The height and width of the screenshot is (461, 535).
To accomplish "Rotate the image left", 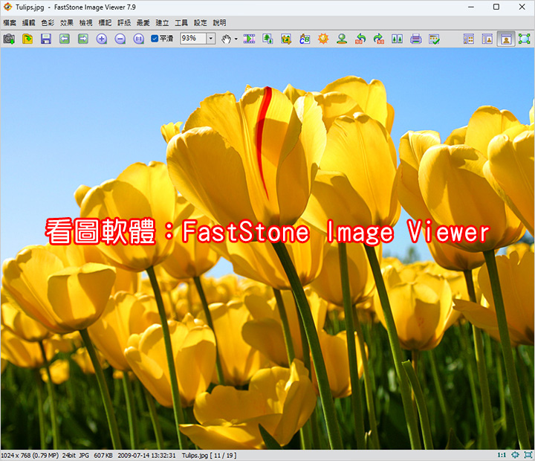I will pyautogui.click(x=360, y=39).
